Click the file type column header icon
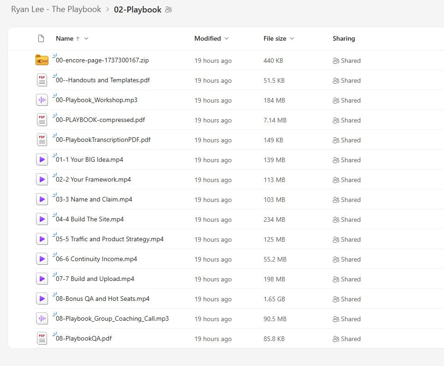Image resolution: width=444 pixels, height=366 pixels. [x=41, y=38]
